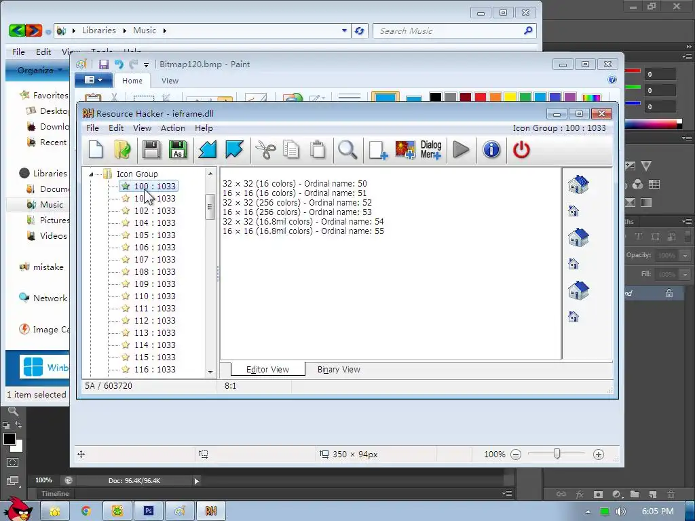The image size is (695, 521).
Task: Open Pictures in Explorer sidebar
Action: (x=48, y=220)
